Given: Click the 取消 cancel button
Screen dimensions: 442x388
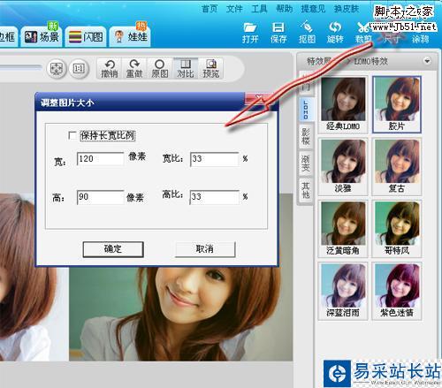Looking at the screenshot, I should pyautogui.click(x=205, y=249).
